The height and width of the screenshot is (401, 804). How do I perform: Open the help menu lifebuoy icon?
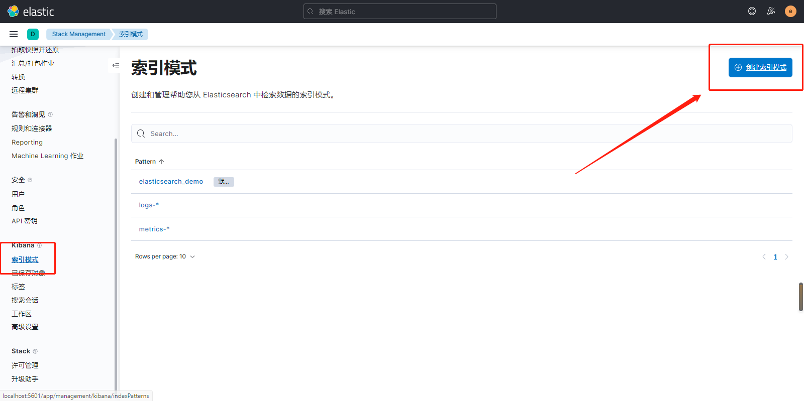pyautogui.click(x=752, y=11)
